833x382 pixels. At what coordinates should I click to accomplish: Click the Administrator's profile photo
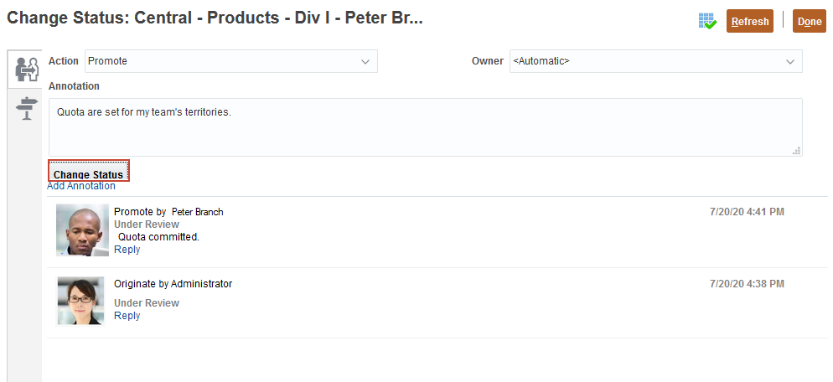(x=80, y=301)
